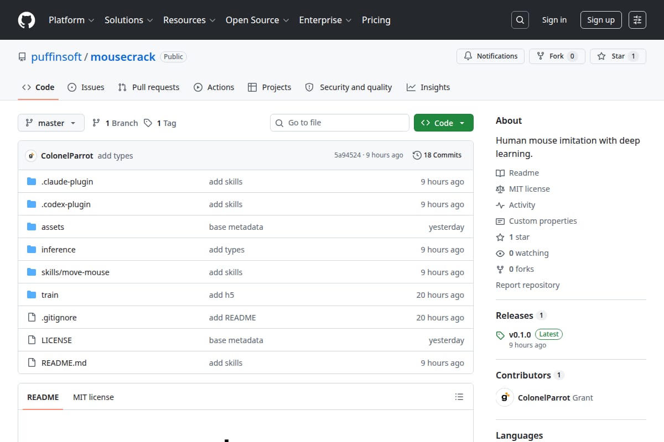This screenshot has width=664, height=442.
Task: Switch to the Actions tab
Action: click(x=214, y=87)
